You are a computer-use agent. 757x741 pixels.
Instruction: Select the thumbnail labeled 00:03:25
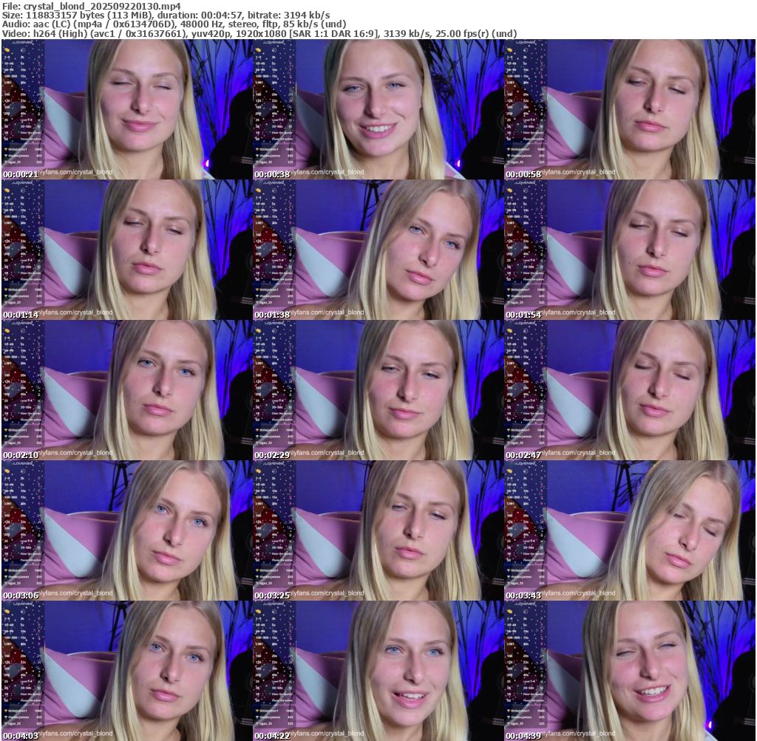[x=378, y=530]
